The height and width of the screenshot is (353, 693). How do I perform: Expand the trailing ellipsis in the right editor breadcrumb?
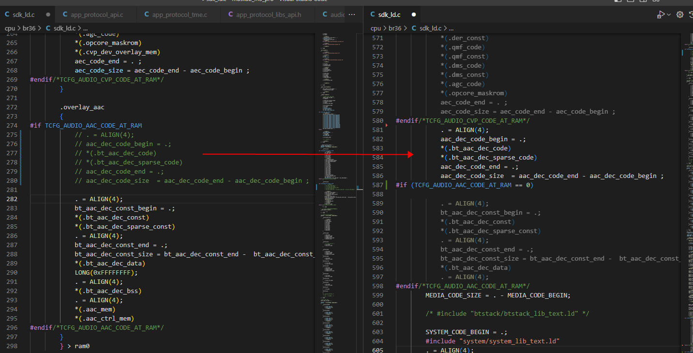coord(451,29)
